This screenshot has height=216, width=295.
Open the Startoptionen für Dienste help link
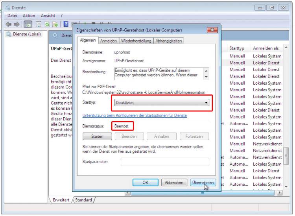tap(135, 116)
